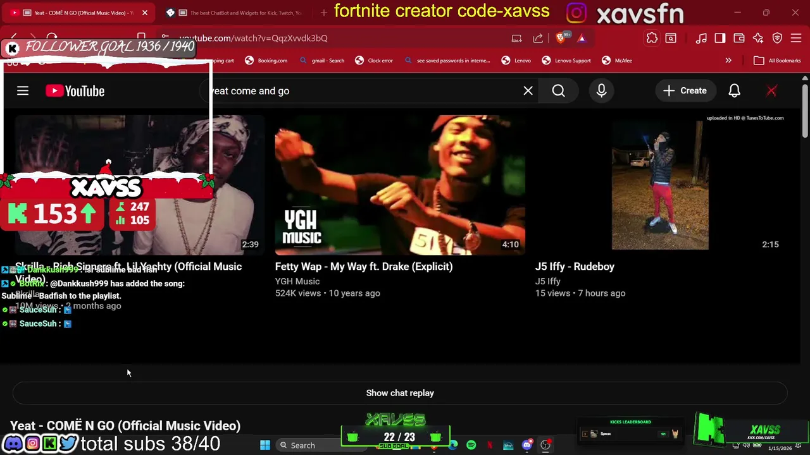Open the Brave main menu
The width and height of the screenshot is (810, 455).
(796, 38)
